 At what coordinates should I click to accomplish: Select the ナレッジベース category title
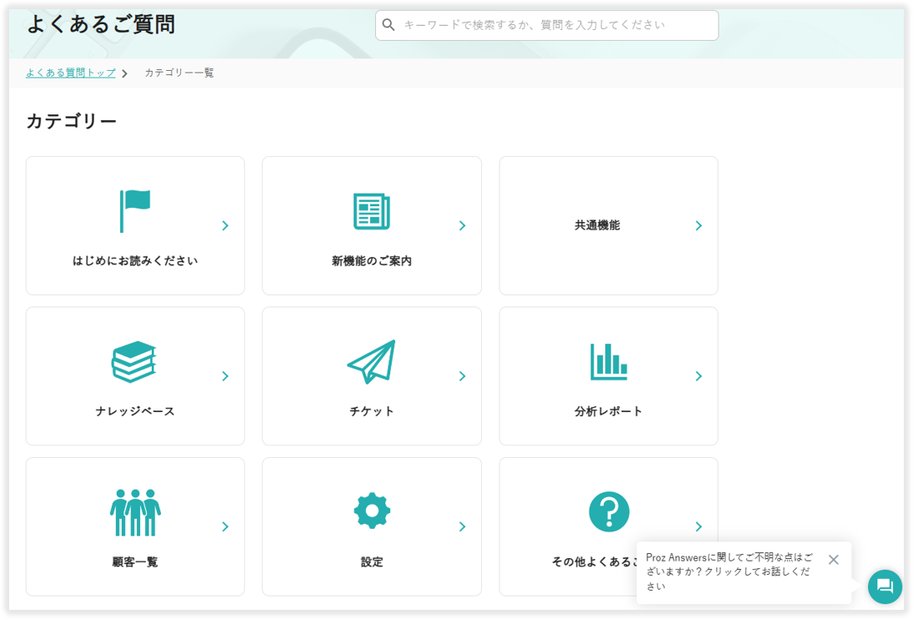tap(135, 411)
